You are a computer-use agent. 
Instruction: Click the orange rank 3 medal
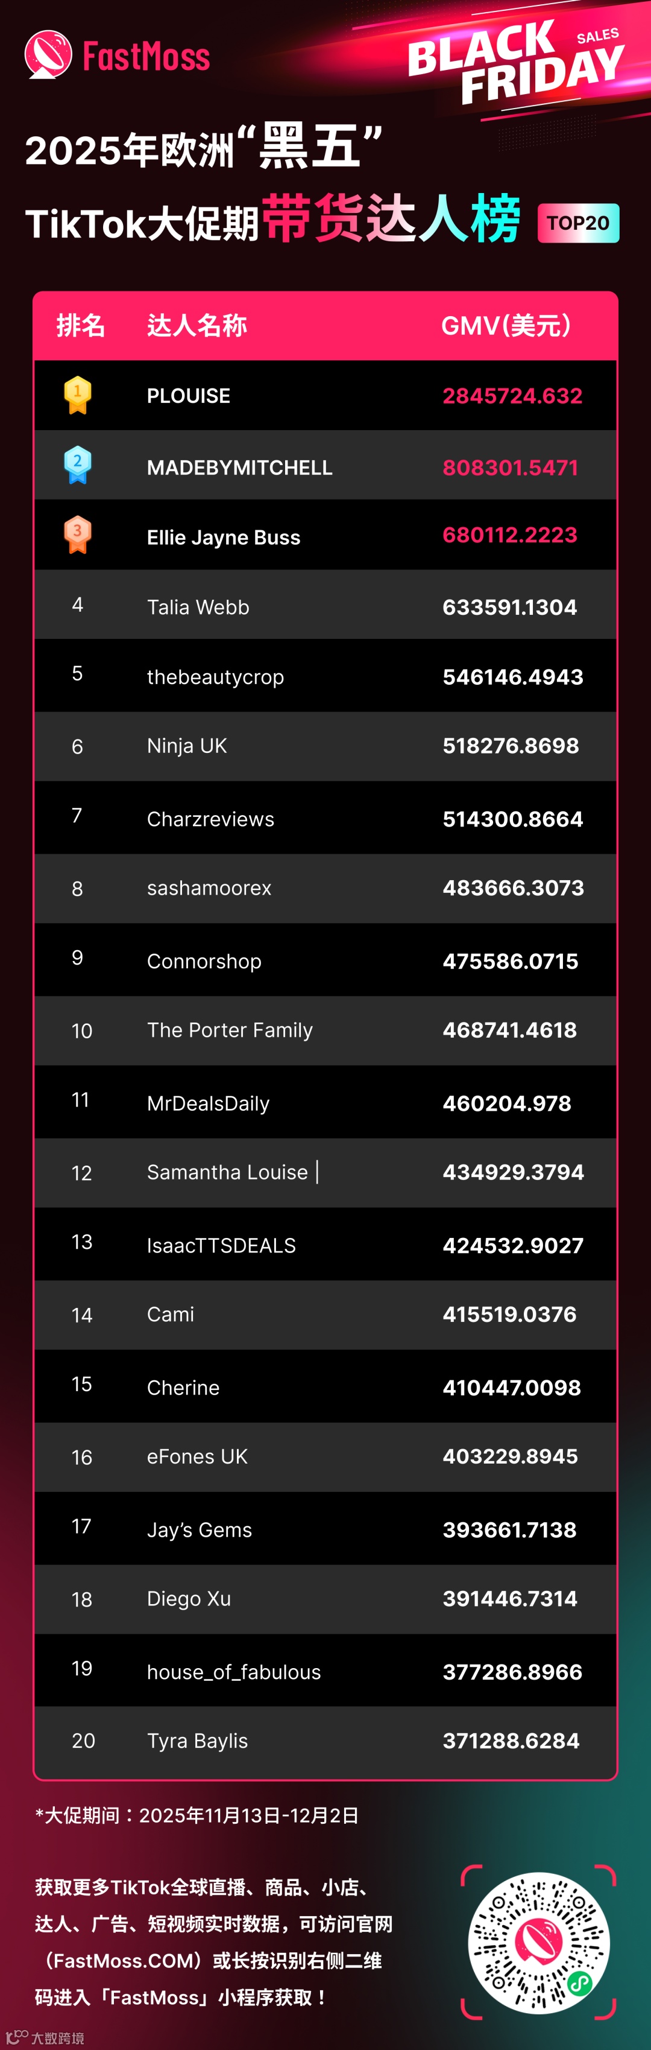click(77, 535)
